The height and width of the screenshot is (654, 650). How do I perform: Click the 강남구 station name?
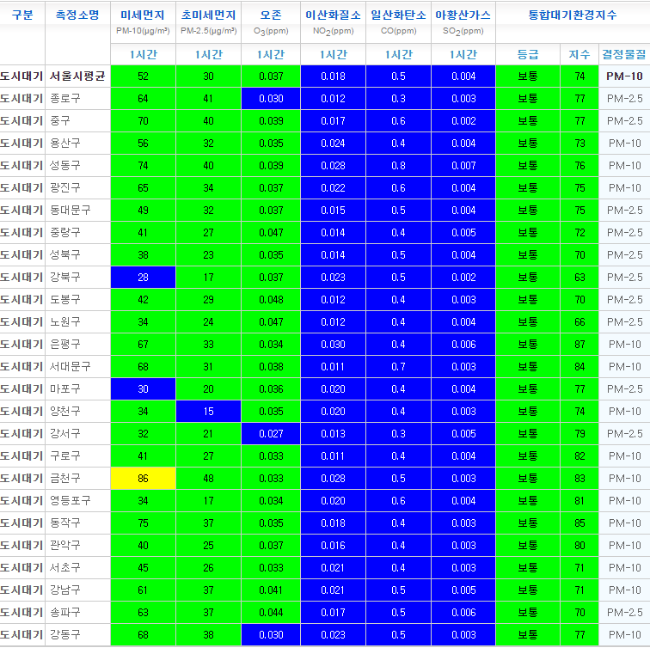(65, 590)
